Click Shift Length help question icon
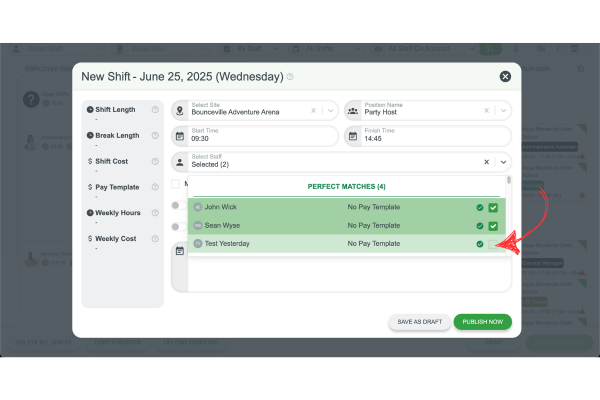 pos(155,109)
